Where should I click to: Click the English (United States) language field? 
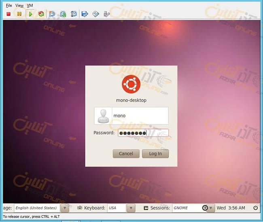(37, 208)
